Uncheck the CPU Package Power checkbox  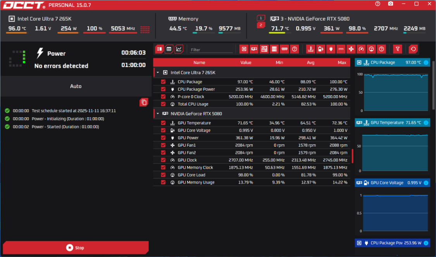click(163, 89)
